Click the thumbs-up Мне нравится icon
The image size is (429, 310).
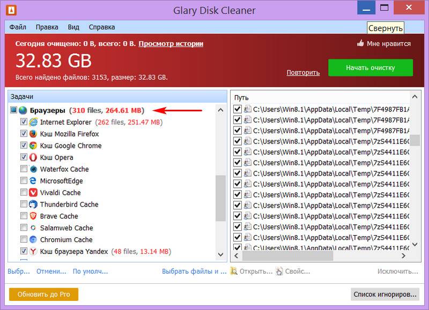click(360, 44)
